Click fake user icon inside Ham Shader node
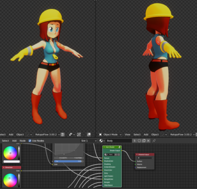Image resolution: width=197 pixels, height=189 pixels. [119, 155]
